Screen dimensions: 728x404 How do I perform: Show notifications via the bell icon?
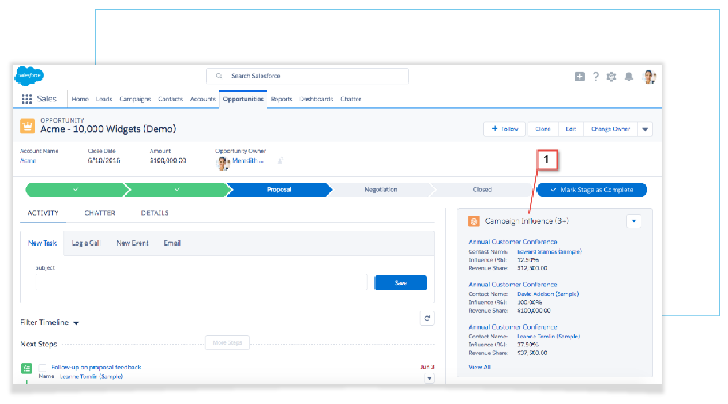click(629, 76)
